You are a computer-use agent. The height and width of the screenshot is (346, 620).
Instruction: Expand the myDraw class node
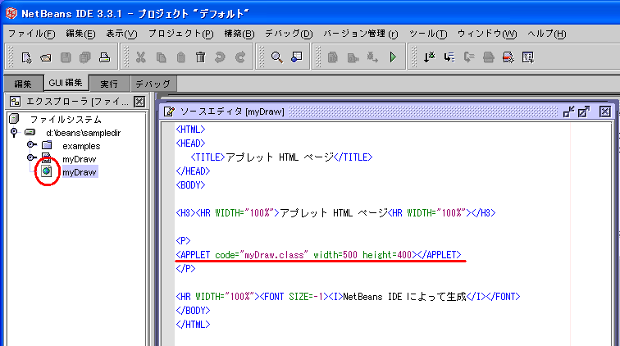pyautogui.click(x=31, y=157)
